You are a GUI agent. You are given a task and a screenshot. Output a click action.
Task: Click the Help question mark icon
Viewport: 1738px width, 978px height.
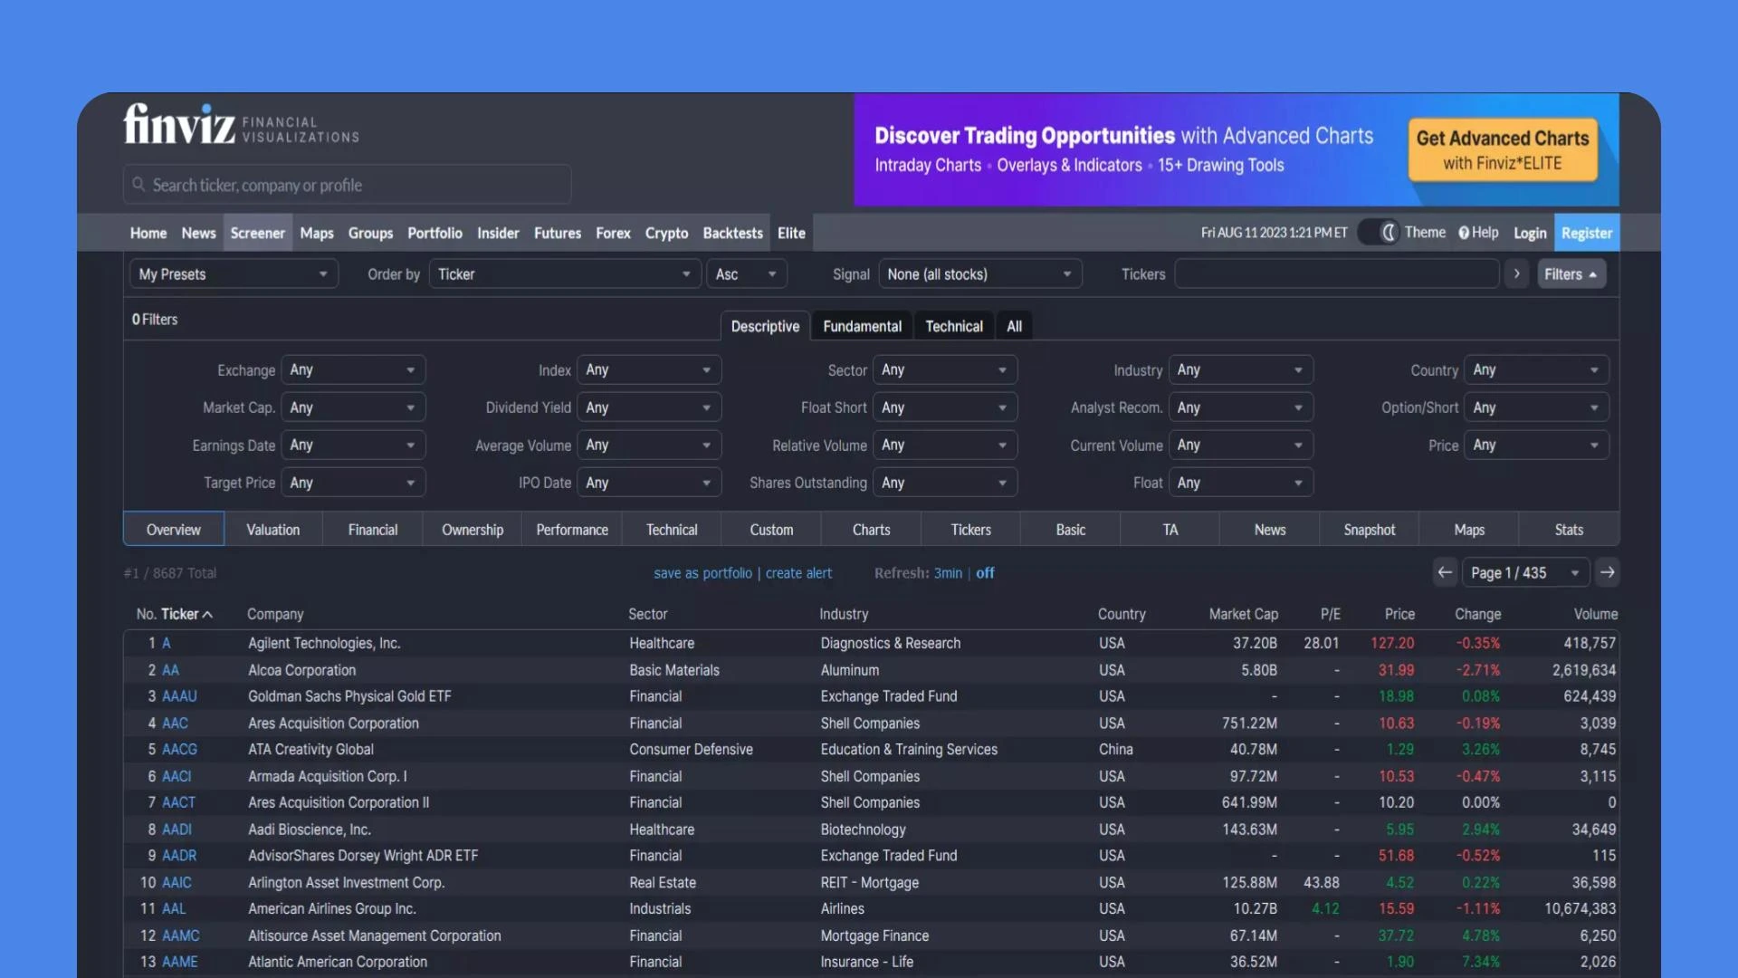[1464, 233]
